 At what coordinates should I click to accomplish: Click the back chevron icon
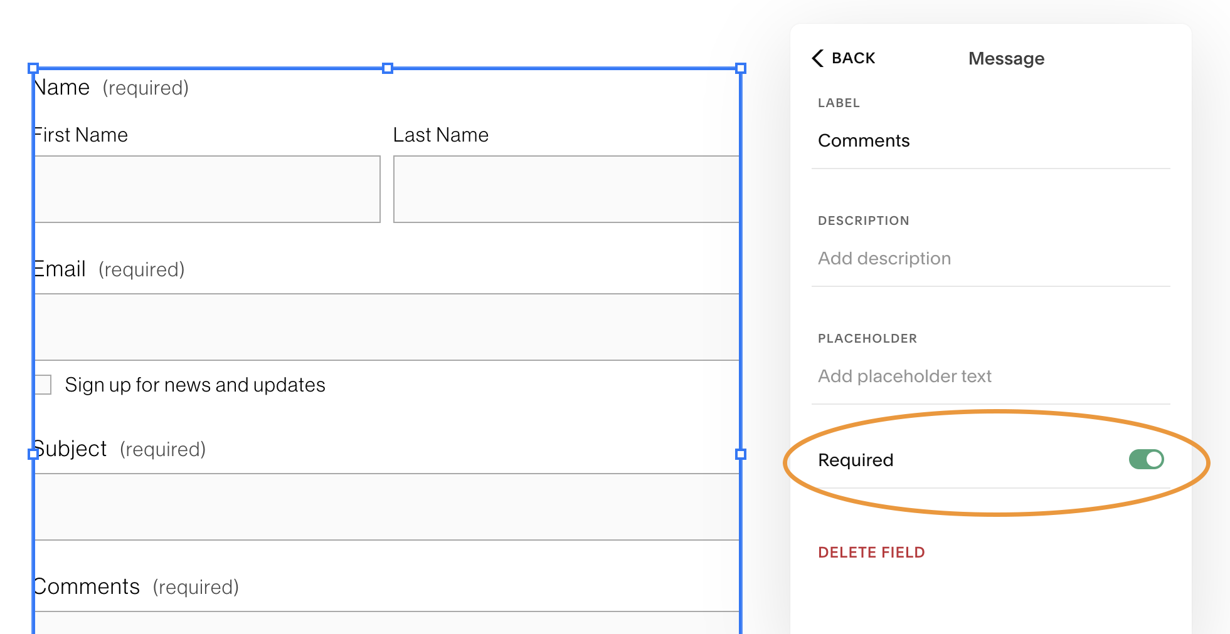coord(817,58)
